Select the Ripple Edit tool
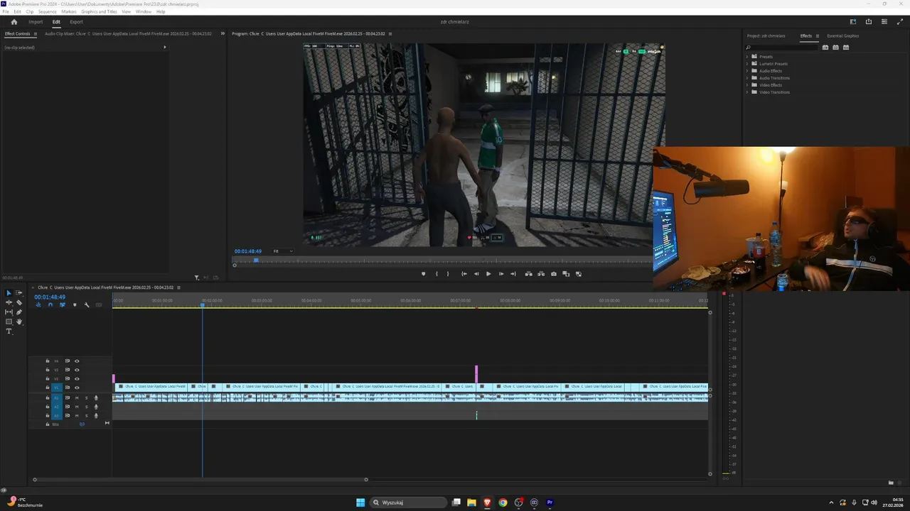Image resolution: width=910 pixels, height=511 pixels. pos(9,302)
